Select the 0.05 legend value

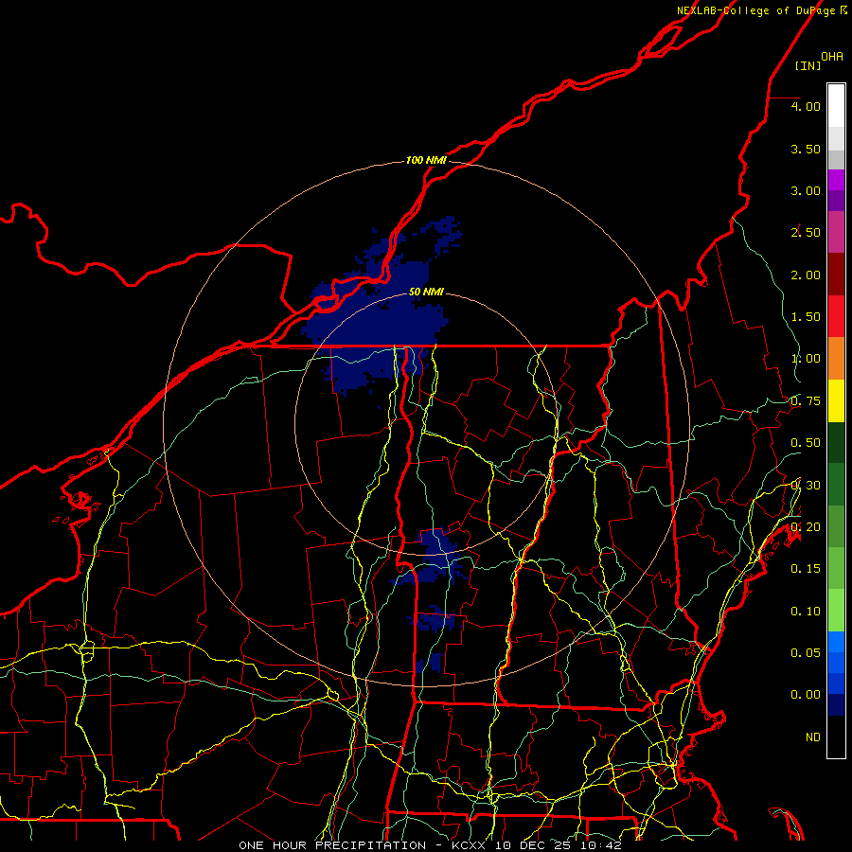coord(806,653)
